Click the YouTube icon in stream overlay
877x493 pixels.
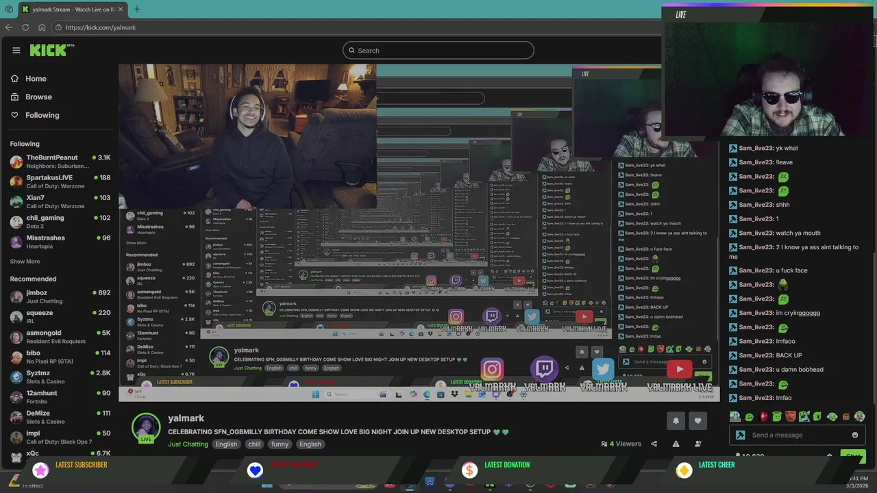pos(679,370)
